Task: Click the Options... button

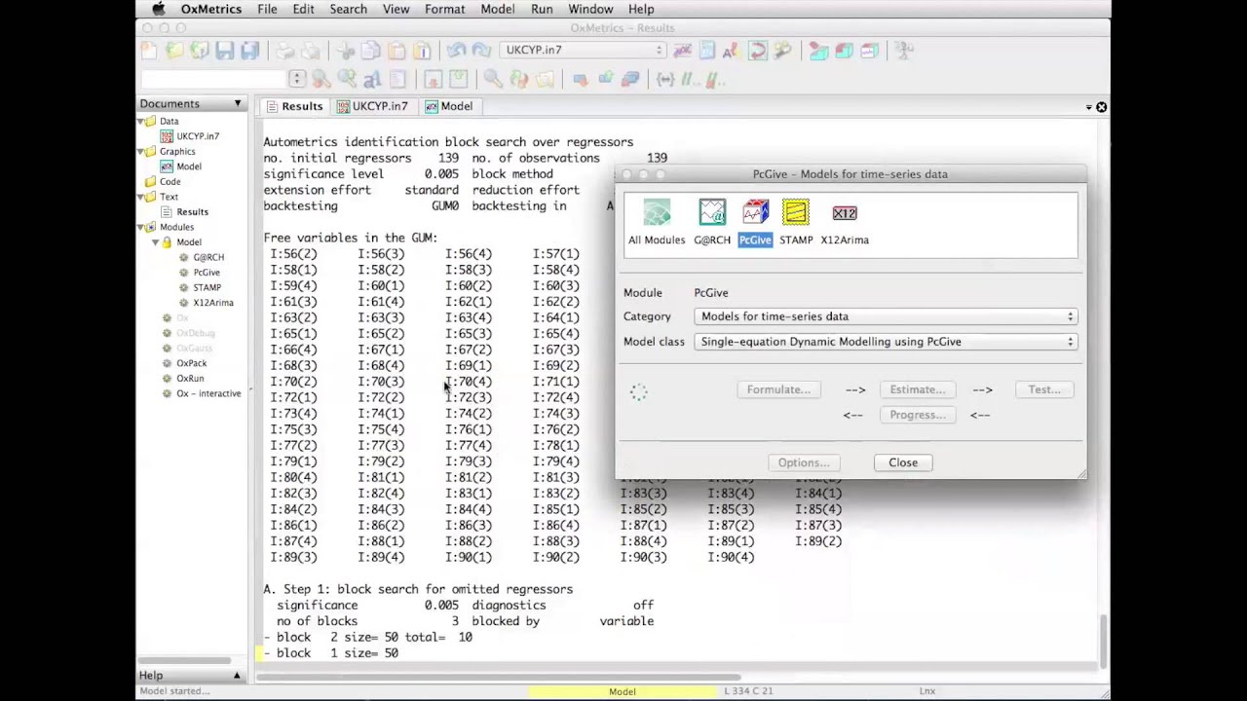Action: coord(804,462)
